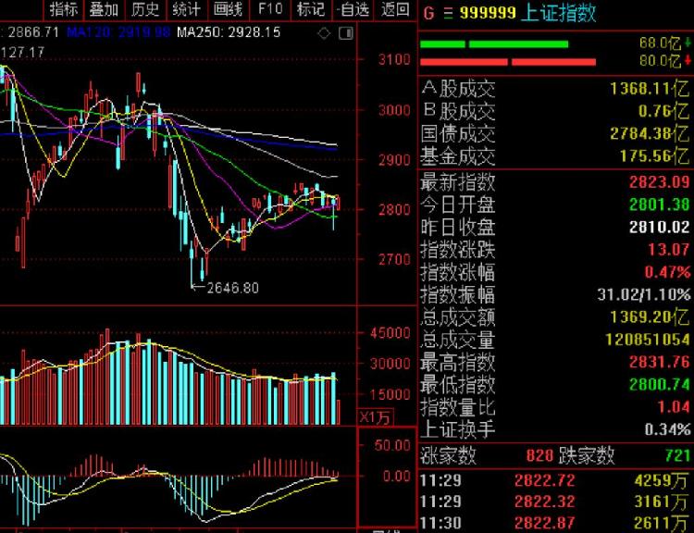Click the X1万 volume unit box
694x533 pixels.
375,417
